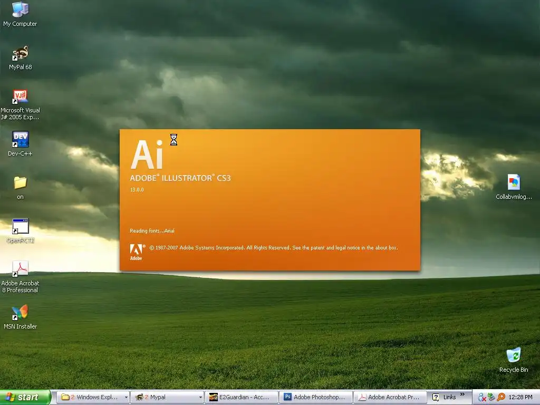Screen dimensions: 540x405
Task: Click version number '13.0.0' text
Action: click(137, 190)
